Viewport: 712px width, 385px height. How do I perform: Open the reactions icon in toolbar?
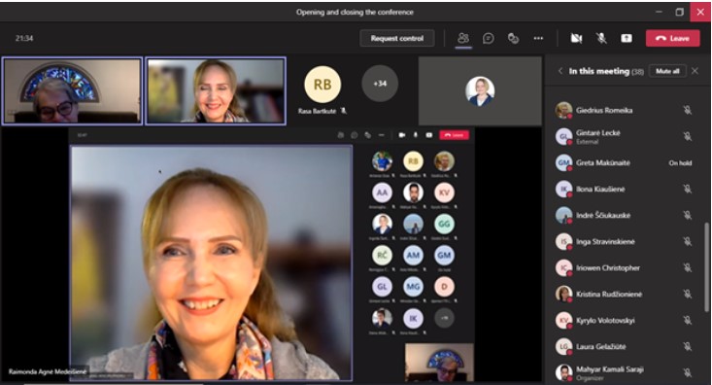pos(513,38)
